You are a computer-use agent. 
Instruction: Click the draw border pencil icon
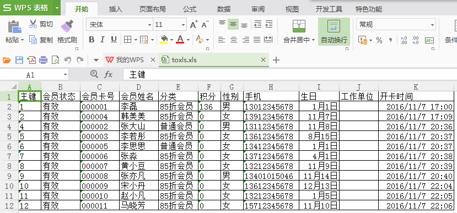click(x=144, y=39)
